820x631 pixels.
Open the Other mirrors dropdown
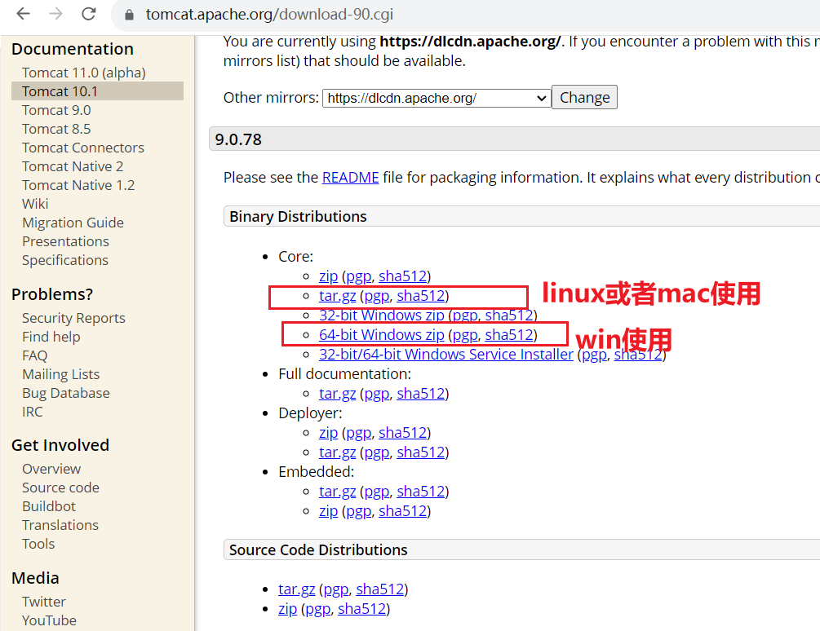(x=437, y=98)
